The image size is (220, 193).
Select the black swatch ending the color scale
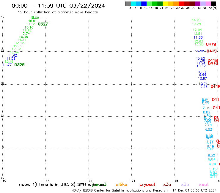click(213, 4)
